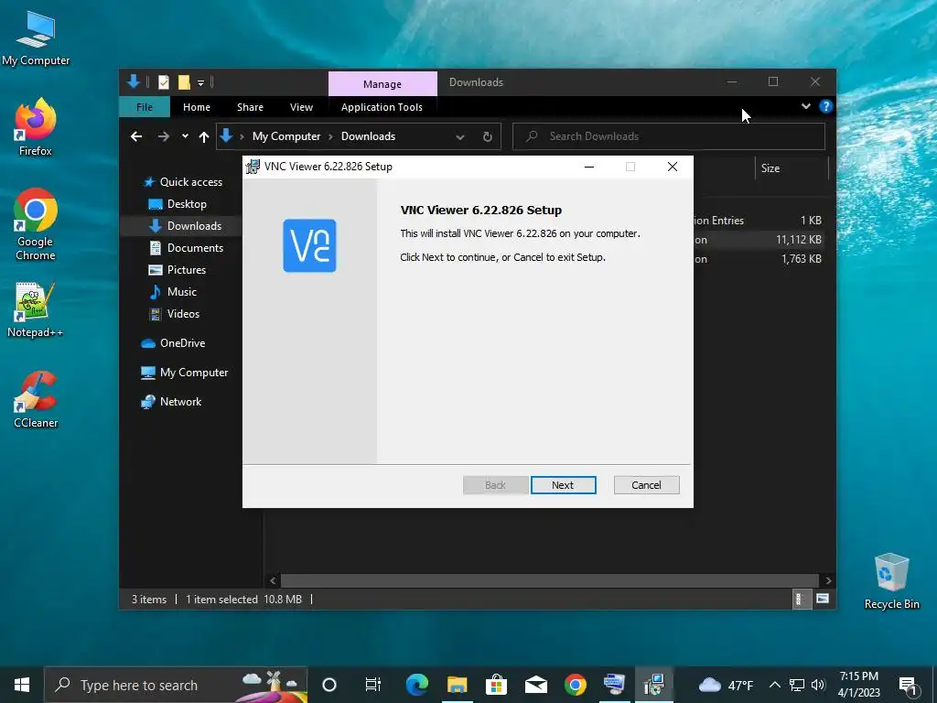The width and height of the screenshot is (937, 703).
Task: Select the CCleaner desktop shortcut
Action: point(36,399)
